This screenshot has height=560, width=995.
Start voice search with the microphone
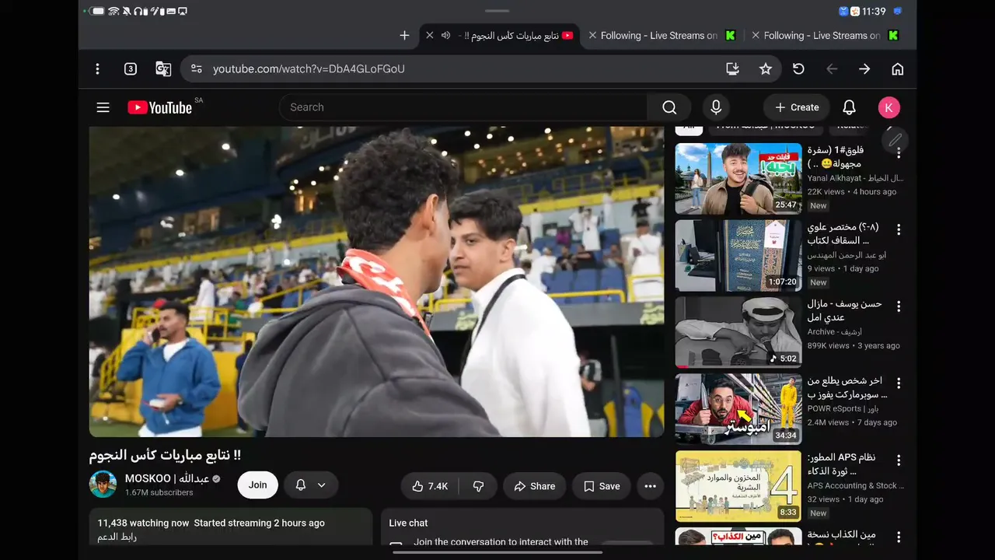[x=716, y=107]
